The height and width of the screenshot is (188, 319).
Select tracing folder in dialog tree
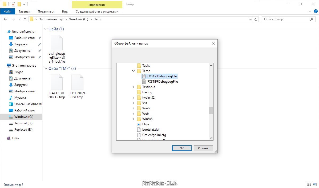(x=147, y=92)
